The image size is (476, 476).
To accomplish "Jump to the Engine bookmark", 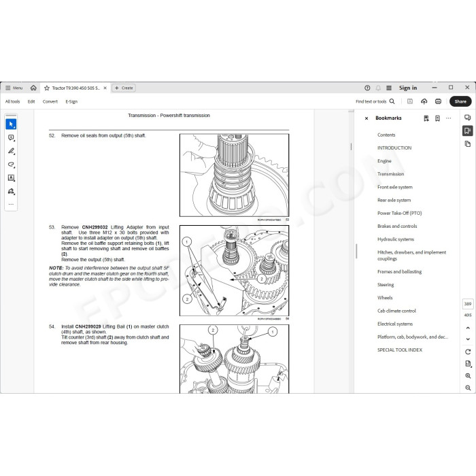I will pyautogui.click(x=384, y=161).
